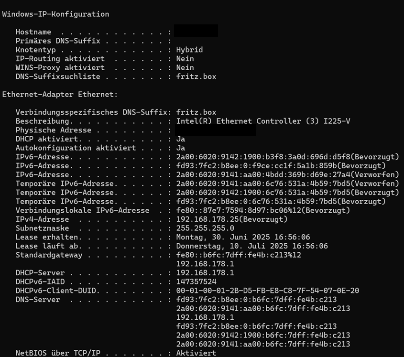This screenshot has height=357, width=404.
Task: Click the Windows-IP-Konfiguration heading
Action: tap(55, 14)
